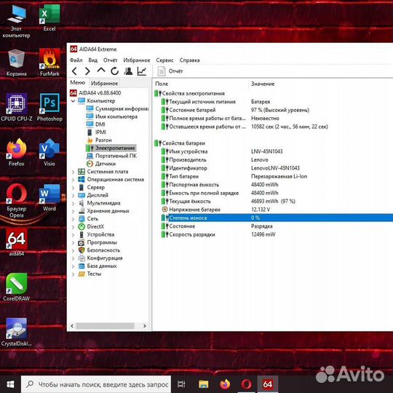Select the Состояние батарей row
Screen dimensions: 393x393
(x=277, y=110)
